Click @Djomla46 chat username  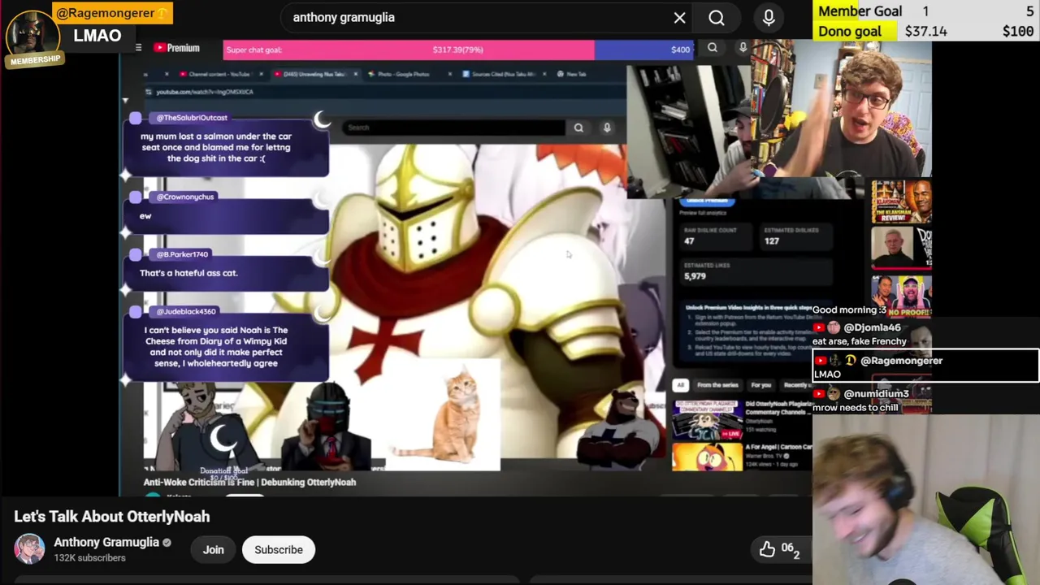872,327
